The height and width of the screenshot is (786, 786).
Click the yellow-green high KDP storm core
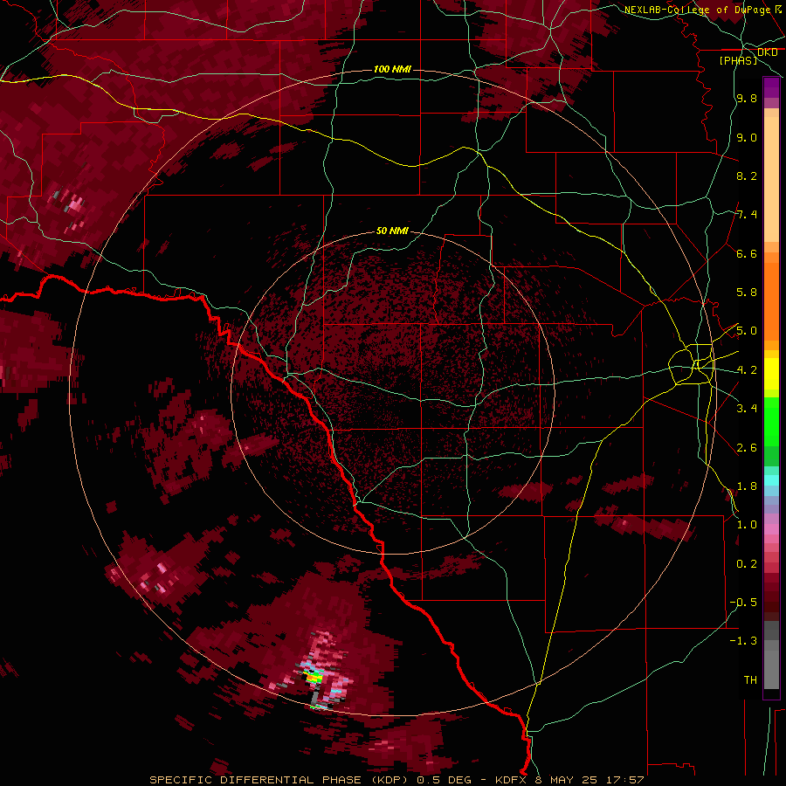click(x=314, y=678)
